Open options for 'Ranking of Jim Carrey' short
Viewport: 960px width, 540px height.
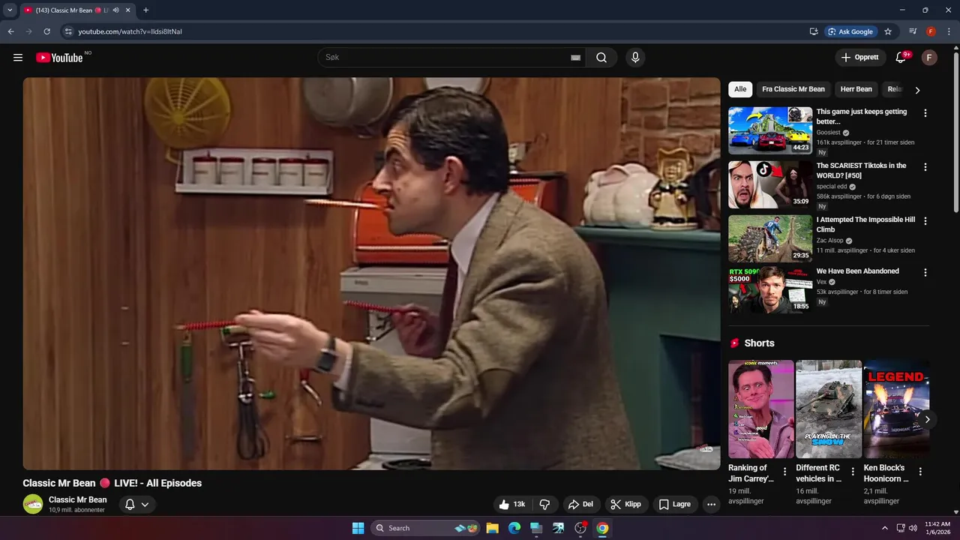point(784,472)
